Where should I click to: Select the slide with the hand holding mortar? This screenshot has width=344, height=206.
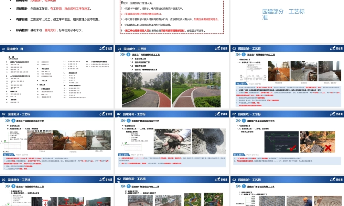(172, 142)
